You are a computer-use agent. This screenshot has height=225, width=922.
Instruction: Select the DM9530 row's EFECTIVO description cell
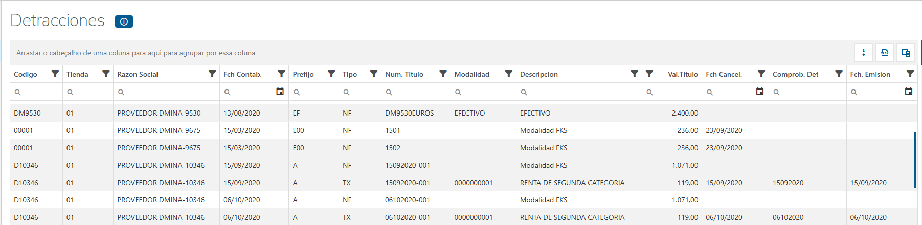click(x=535, y=113)
